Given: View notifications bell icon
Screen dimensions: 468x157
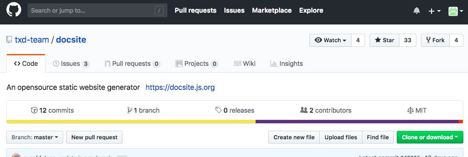Looking at the screenshot, I should [x=417, y=11].
